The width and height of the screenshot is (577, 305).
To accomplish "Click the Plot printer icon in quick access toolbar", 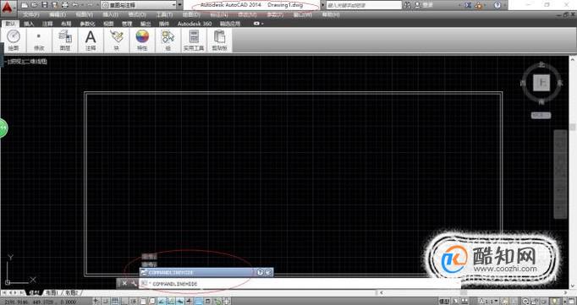I will [65, 5].
